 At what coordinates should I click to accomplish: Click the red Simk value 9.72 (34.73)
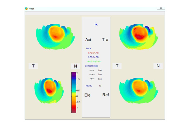coord(93,53)
